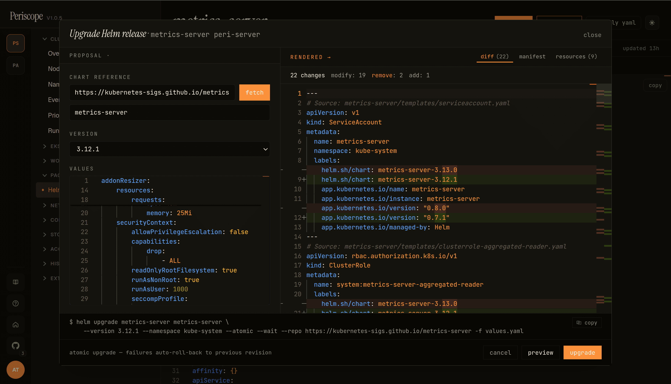Click the fetch chart button
671x384 pixels.
point(255,93)
